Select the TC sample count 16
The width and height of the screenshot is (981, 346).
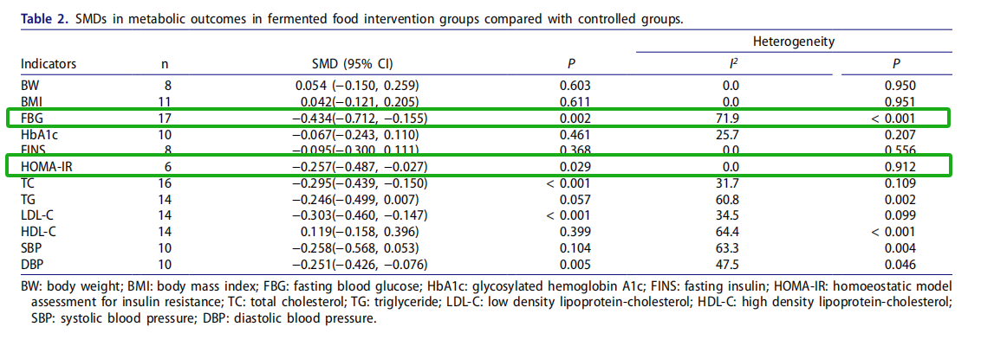(x=166, y=183)
